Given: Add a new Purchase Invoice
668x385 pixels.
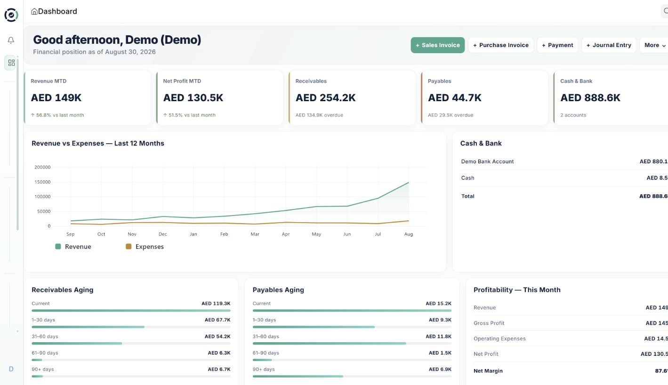Looking at the screenshot, I should pos(501,45).
